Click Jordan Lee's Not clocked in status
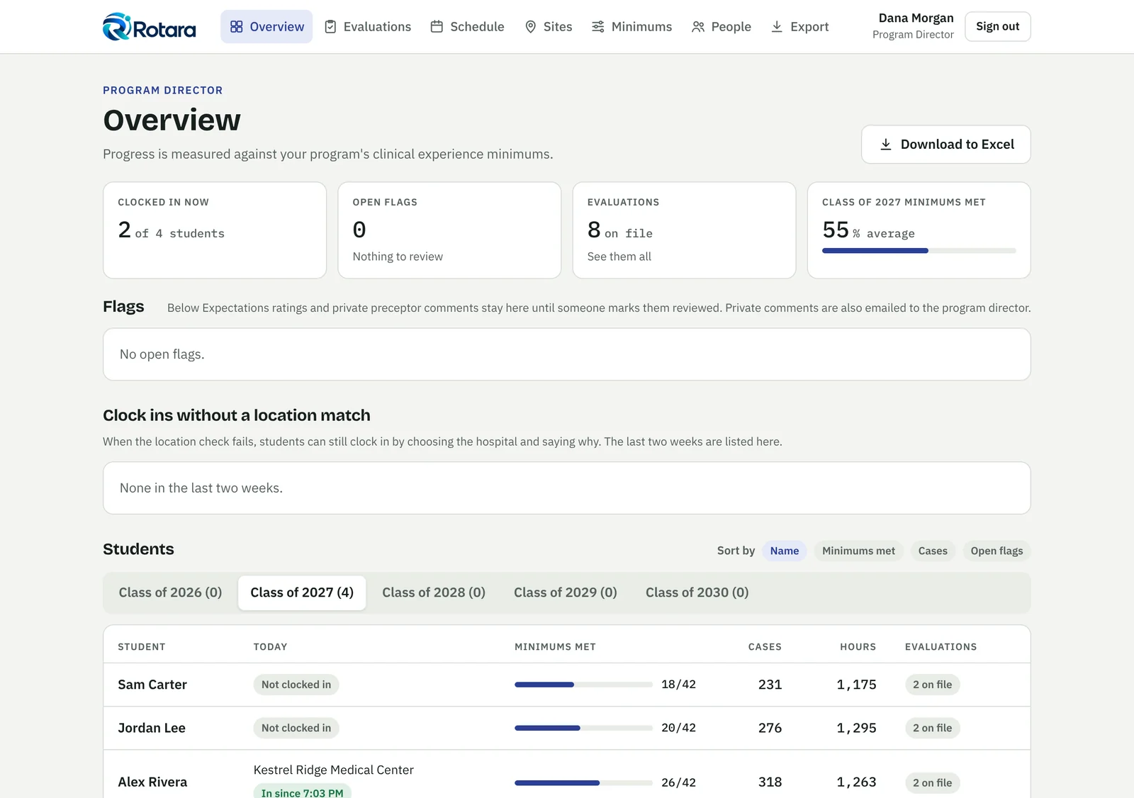 pyautogui.click(x=296, y=728)
